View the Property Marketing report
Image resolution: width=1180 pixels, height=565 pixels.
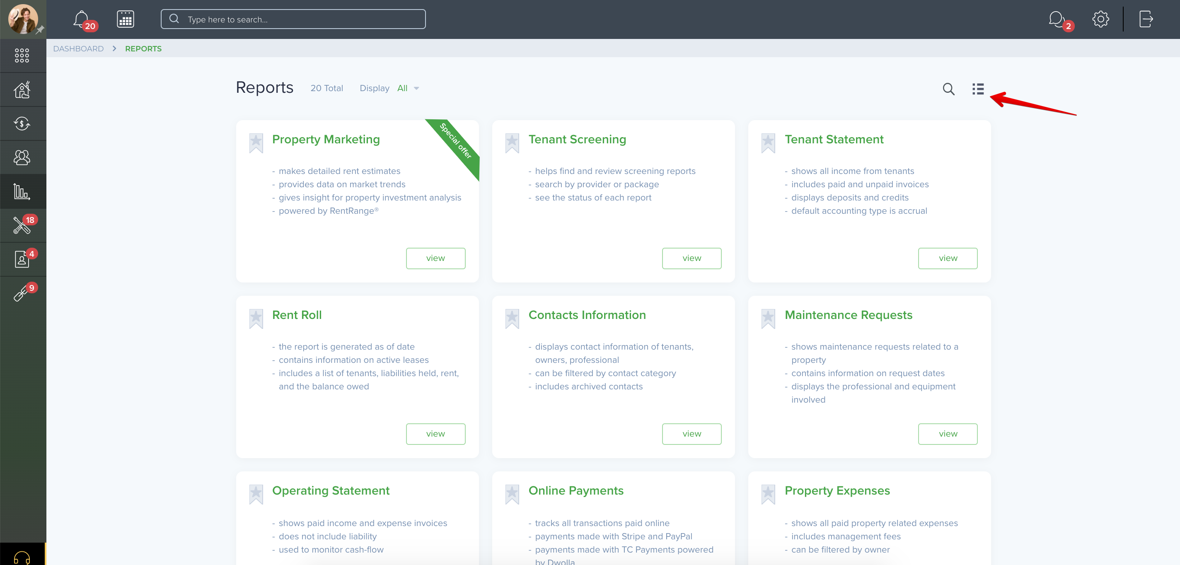pos(435,258)
